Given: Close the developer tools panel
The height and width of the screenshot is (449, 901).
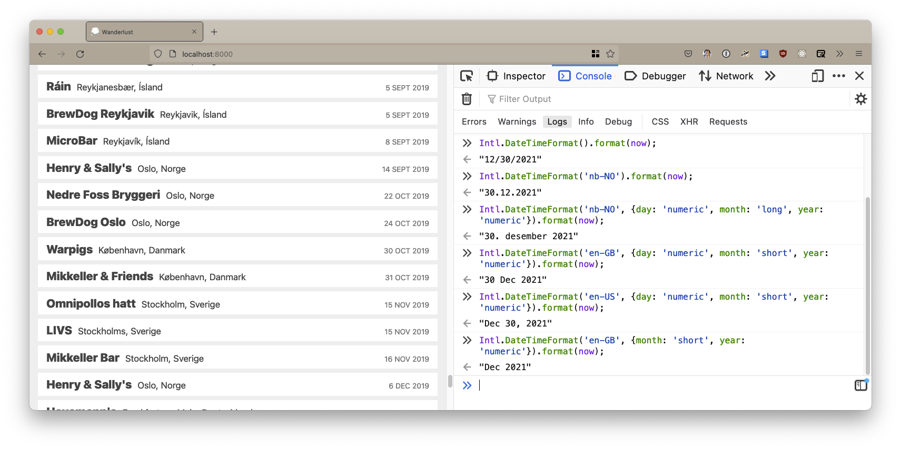Looking at the screenshot, I should tap(859, 76).
